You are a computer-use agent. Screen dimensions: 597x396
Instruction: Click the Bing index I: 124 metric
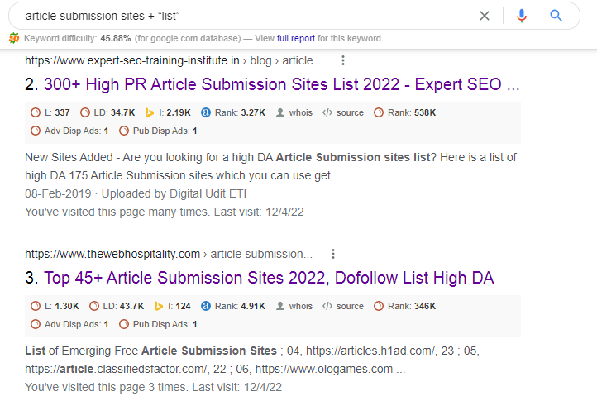(173, 306)
